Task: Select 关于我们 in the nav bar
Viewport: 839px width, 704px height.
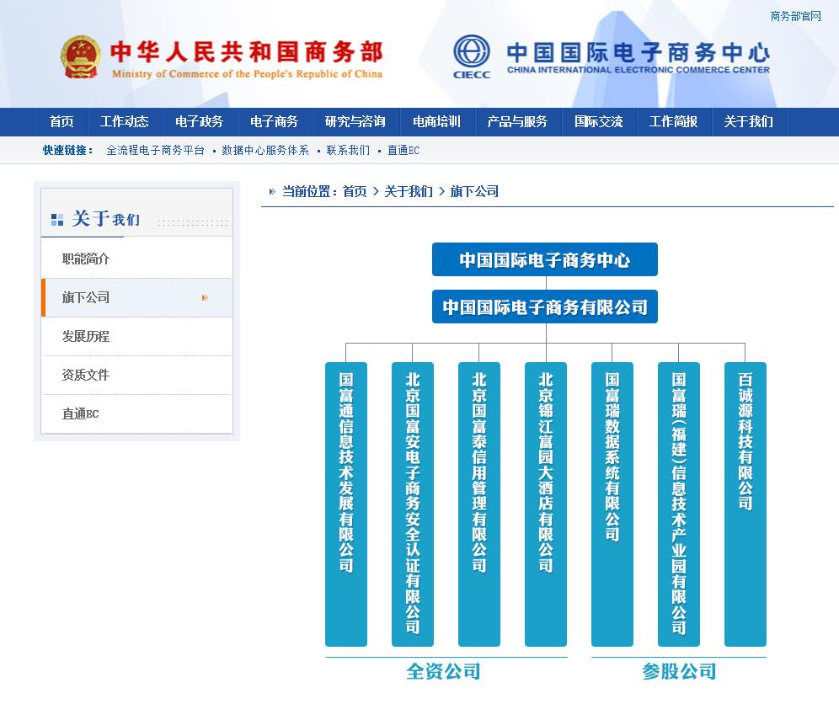Action: click(x=749, y=122)
